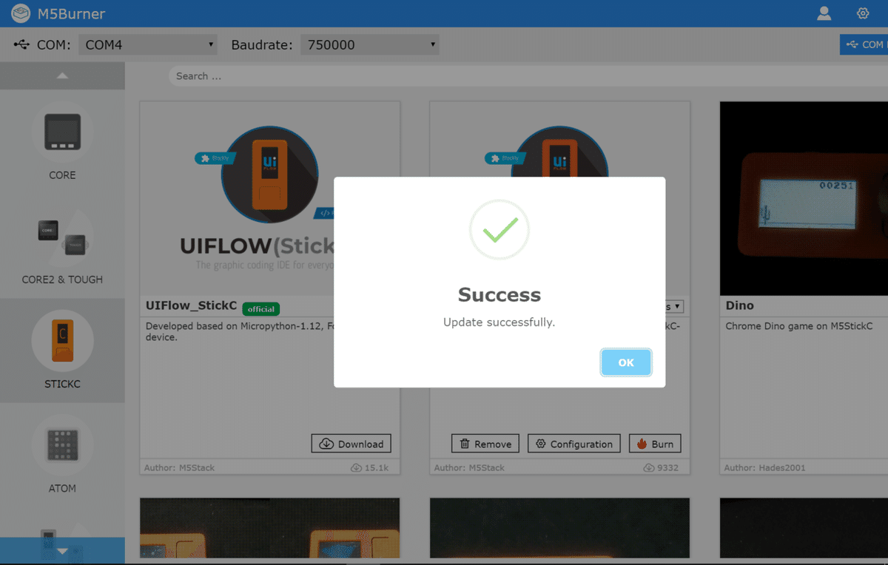Screen dimensions: 888x565
Task: Click the UIFlow_StickC title text
Action: pyautogui.click(x=191, y=305)
